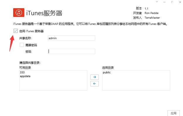
Task: Select the 333 folder in 可用目录
Action: [x=22, y=72]
